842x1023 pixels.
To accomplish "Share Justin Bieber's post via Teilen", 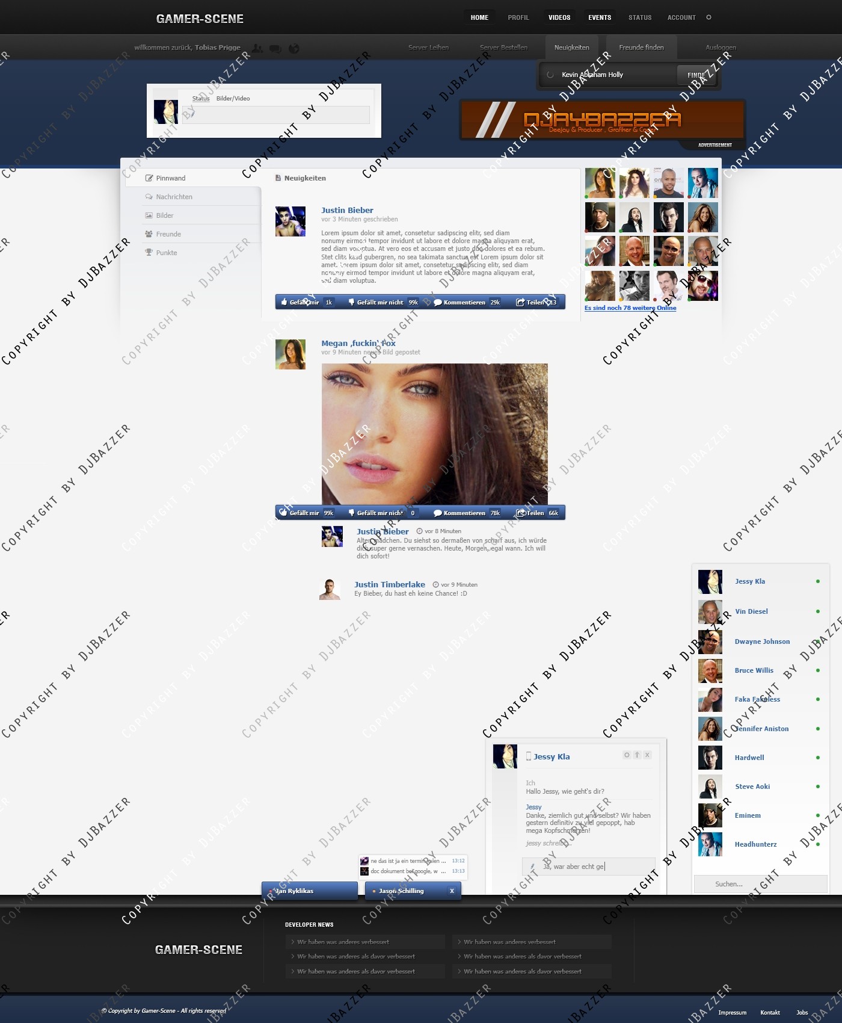I will (537, 302).
